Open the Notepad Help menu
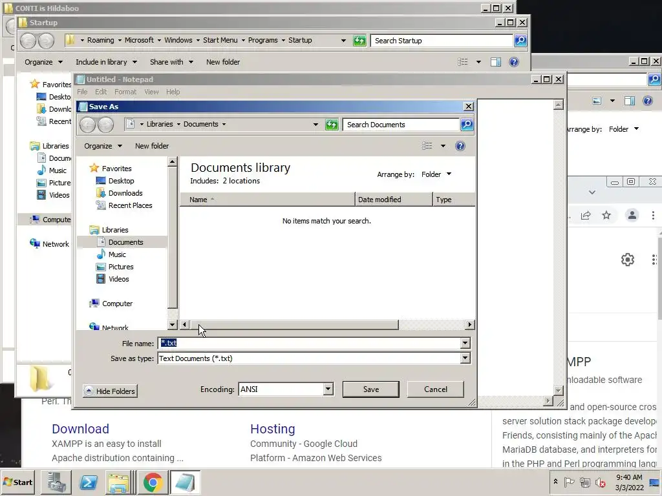This screenshot has width=662, height=496. coord(173,92)
